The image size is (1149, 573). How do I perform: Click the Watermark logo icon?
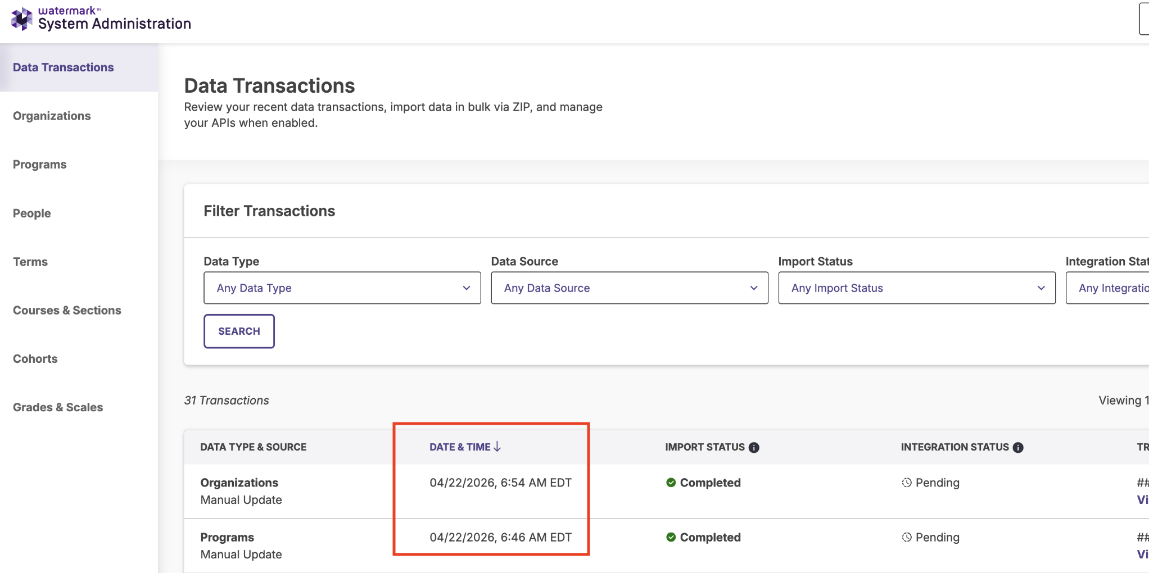pos(21,19)
